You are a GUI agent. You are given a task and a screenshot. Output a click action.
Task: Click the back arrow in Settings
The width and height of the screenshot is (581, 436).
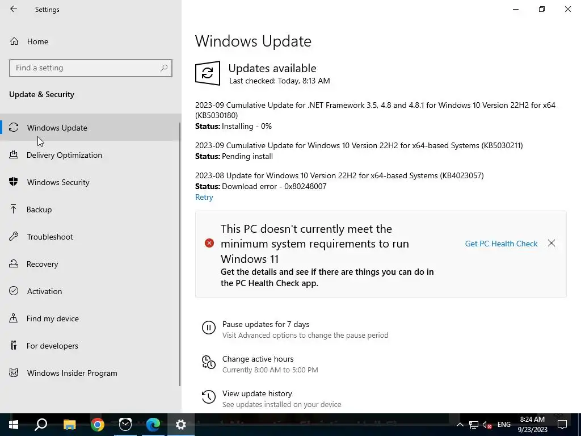tap(14, 9)
